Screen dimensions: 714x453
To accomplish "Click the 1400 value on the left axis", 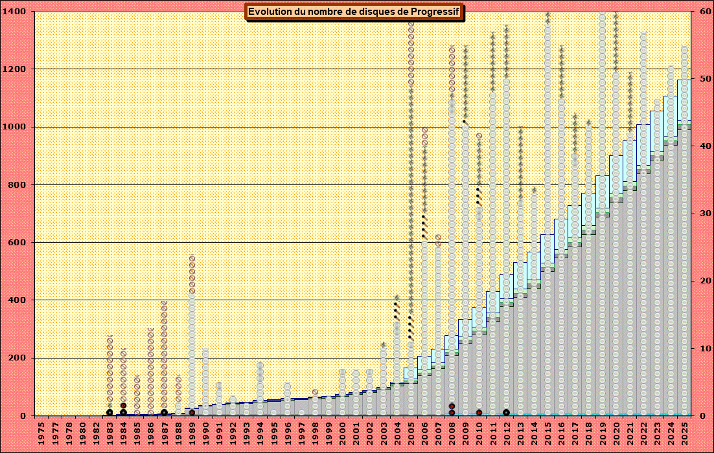I will [15, 12].
